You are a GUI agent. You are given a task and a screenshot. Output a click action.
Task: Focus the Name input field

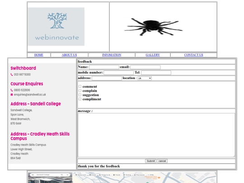[x=104, y=67]
